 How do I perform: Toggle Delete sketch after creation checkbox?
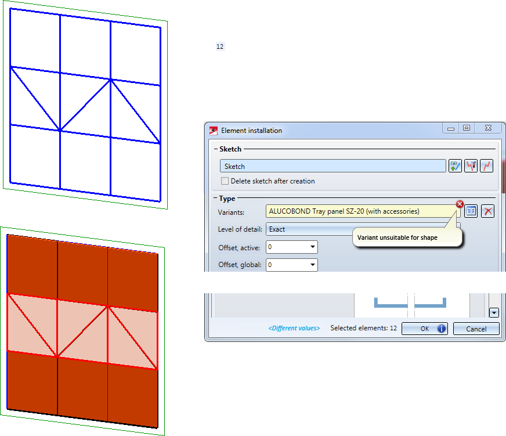[x=225, y=181]
